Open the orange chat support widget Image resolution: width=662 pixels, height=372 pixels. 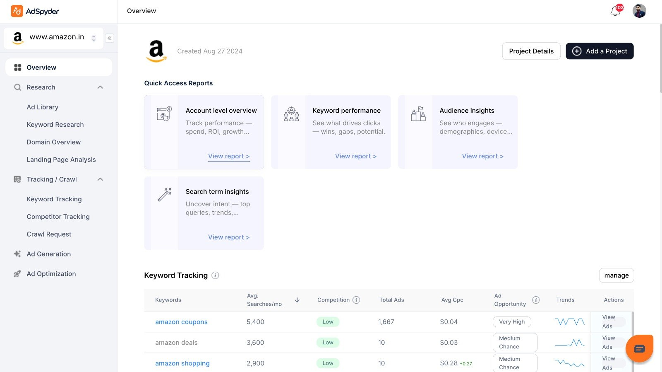coord(639,348)
